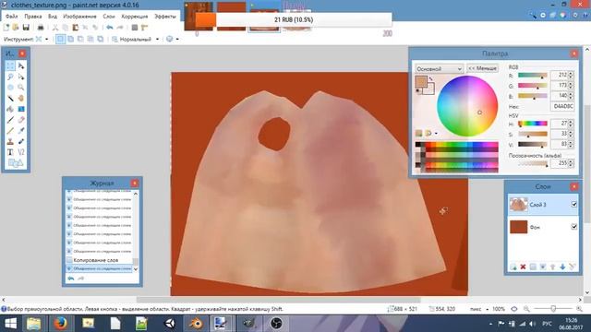Select the Shapes tool
The height and width of the screenshot is (332, 591).
pos(16,163)
